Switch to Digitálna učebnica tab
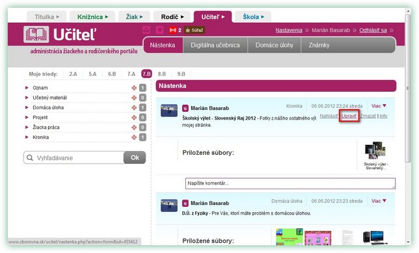Image resolution: width=419 pixels, height=253 pixels. [215, 45]
